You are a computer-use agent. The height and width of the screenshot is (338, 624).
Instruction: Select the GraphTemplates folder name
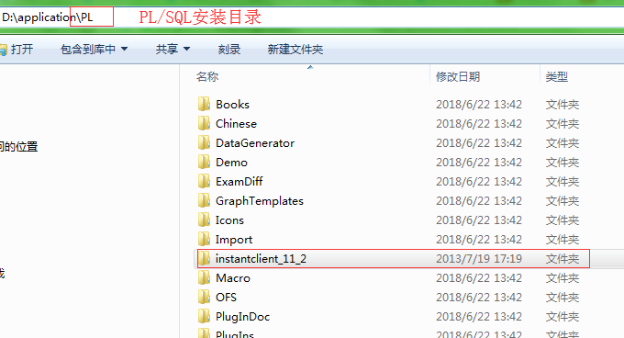pos(260,201)
